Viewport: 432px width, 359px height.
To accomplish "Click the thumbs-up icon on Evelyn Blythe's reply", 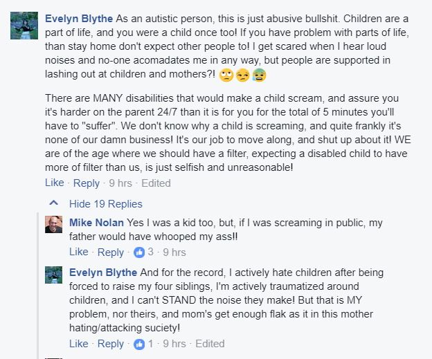I will tap(139, 344).
